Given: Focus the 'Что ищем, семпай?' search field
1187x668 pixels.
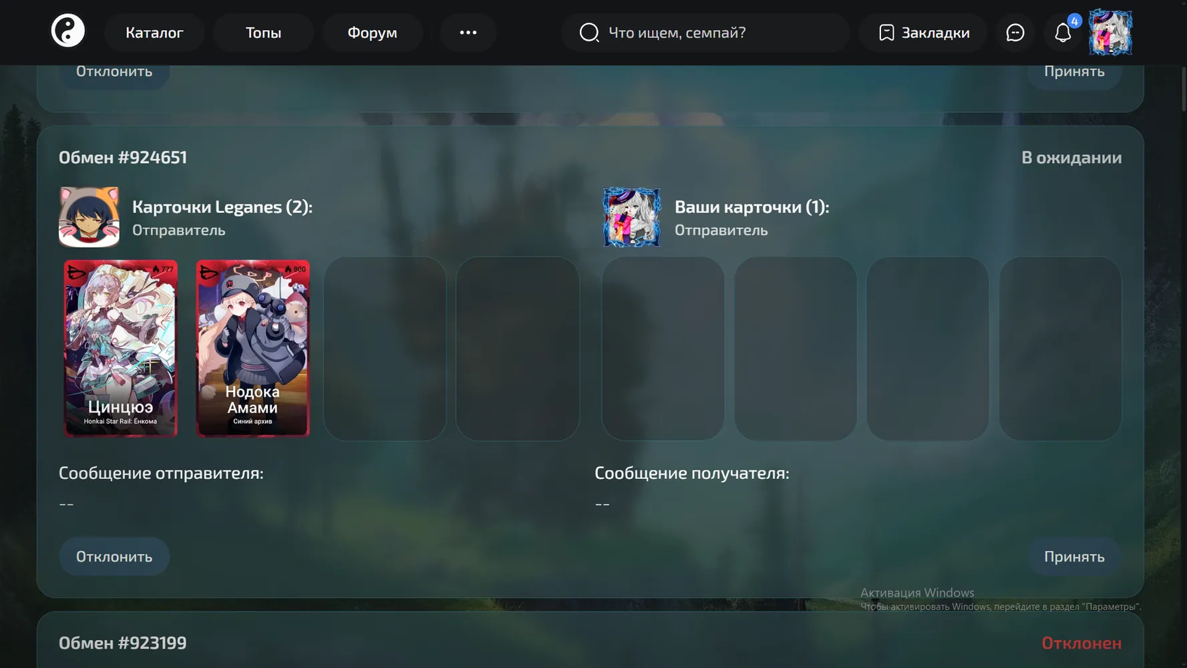Looking at the screenshot, I should [705, 32].
